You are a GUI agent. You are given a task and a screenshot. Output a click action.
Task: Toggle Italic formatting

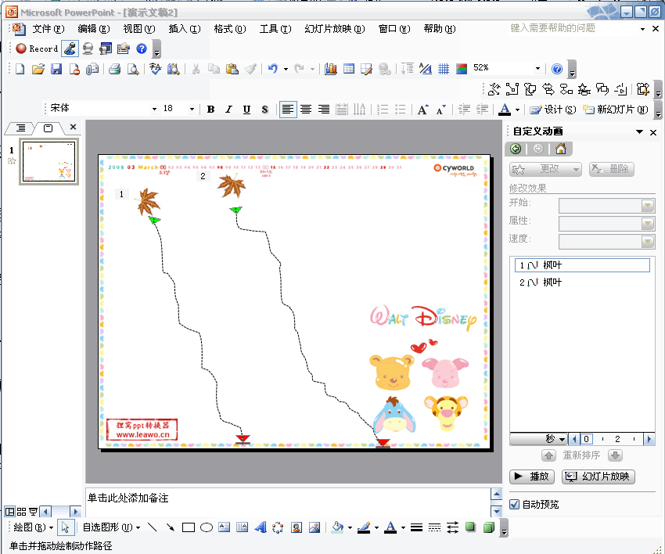228,110
